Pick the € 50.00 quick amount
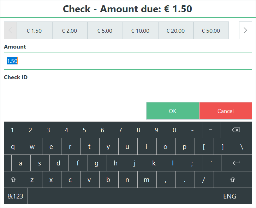256x208 pixels. (x=211, y=30)
